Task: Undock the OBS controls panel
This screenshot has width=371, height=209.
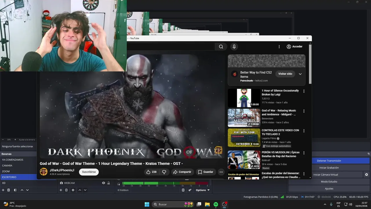Action: [x=369, y=154]
